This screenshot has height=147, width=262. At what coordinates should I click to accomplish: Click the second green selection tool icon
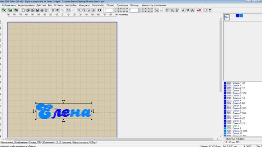[10, 10]
